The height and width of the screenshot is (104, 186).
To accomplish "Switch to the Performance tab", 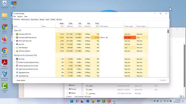I will pyautogui.click(x=25, y=20).
